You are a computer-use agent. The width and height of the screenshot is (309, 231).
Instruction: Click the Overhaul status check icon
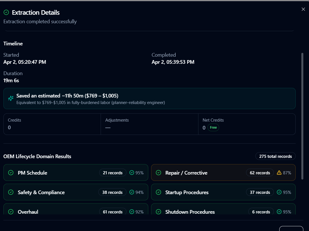[11, 212]
